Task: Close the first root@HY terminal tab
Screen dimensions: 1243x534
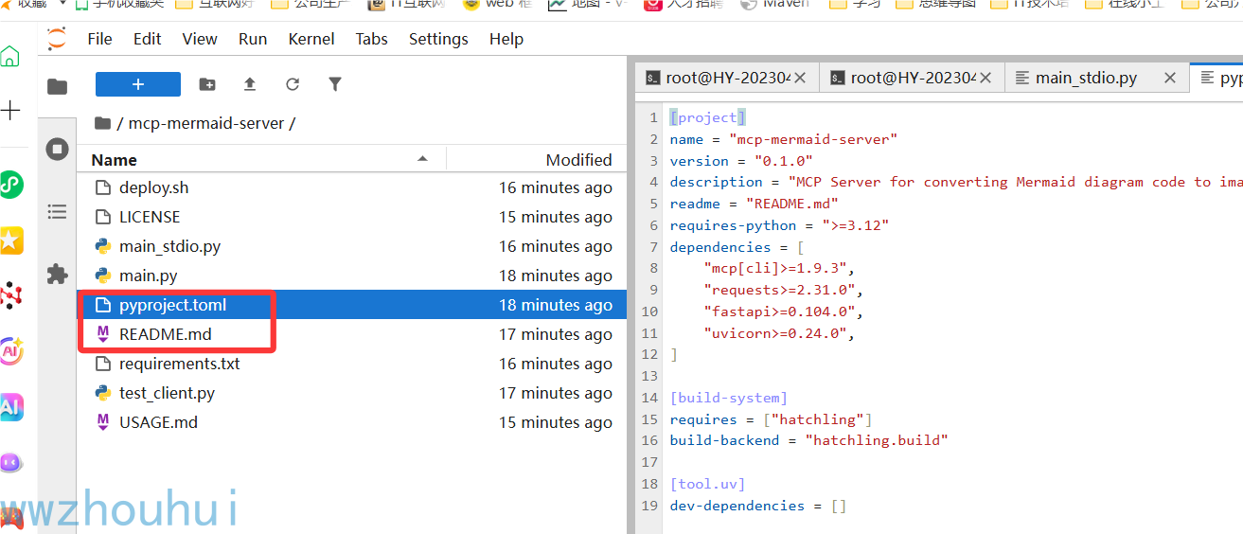Action: tap(802, 78)
